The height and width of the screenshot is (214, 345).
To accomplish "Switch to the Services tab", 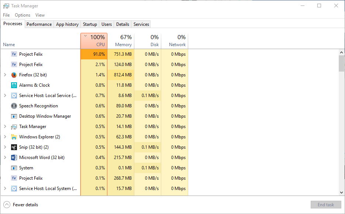I will click(141, 24).
